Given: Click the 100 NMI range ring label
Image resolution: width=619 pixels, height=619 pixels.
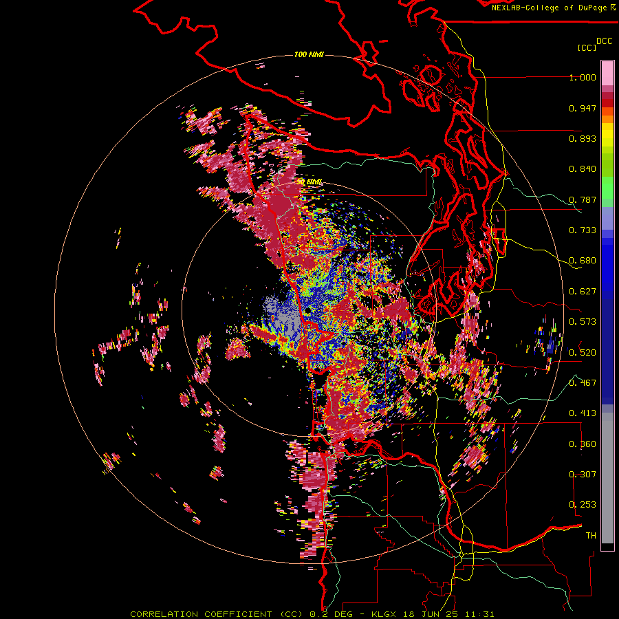Looking at the screenshot, I should click(x=309, y=54).
